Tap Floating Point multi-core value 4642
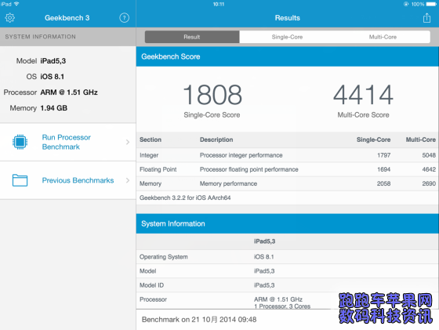This screenshot has width=439, height=330. pos(429,169)
